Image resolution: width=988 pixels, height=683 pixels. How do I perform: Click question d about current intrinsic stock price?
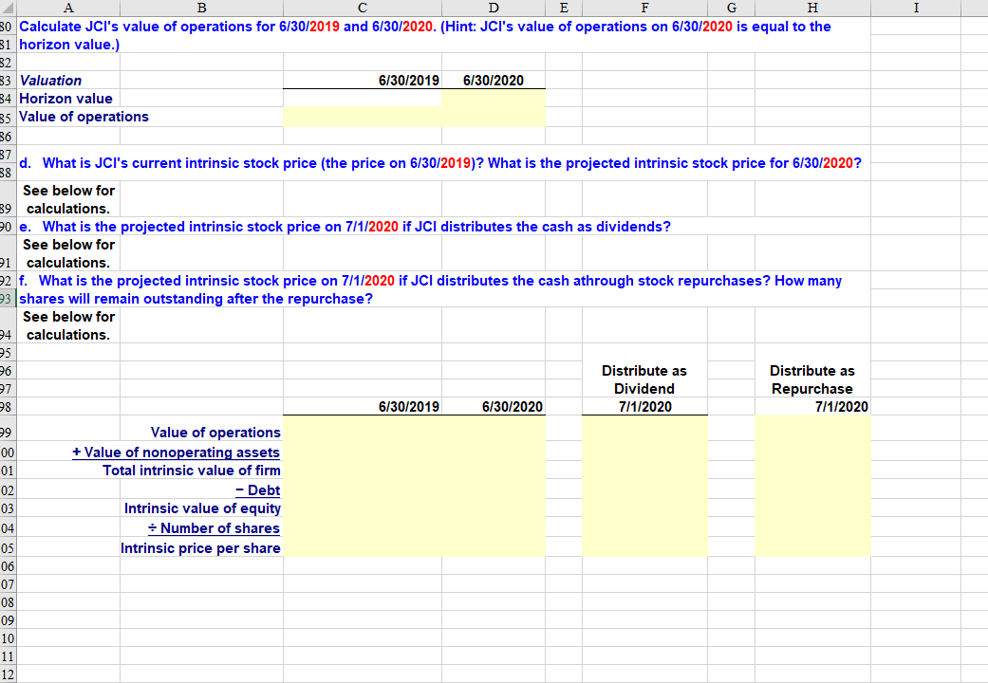[x=439, y=163]
